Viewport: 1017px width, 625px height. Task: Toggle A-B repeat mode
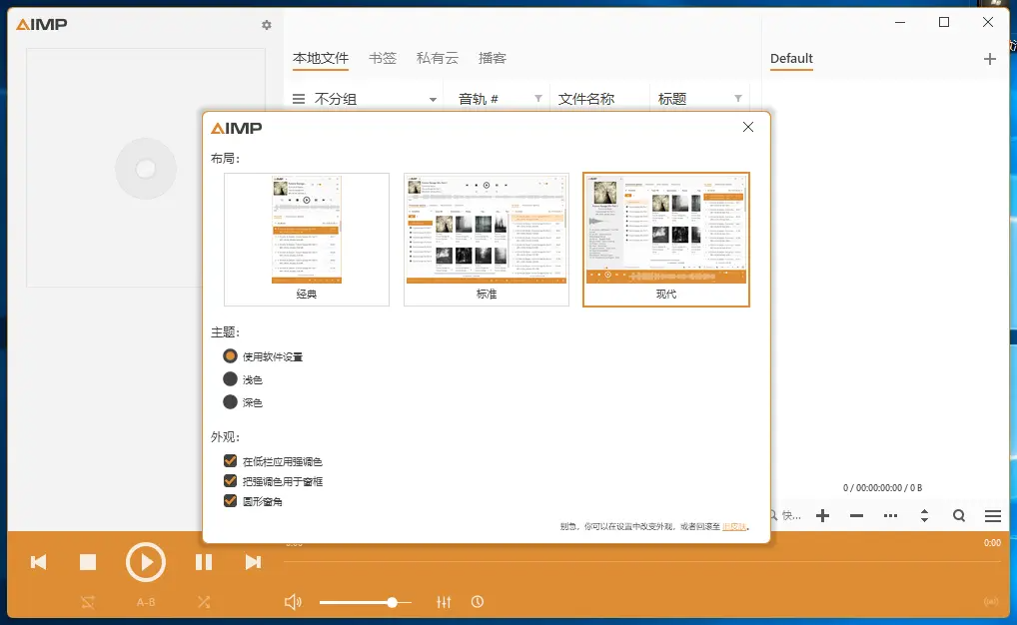pyautogui.click(x=146, y=601)
